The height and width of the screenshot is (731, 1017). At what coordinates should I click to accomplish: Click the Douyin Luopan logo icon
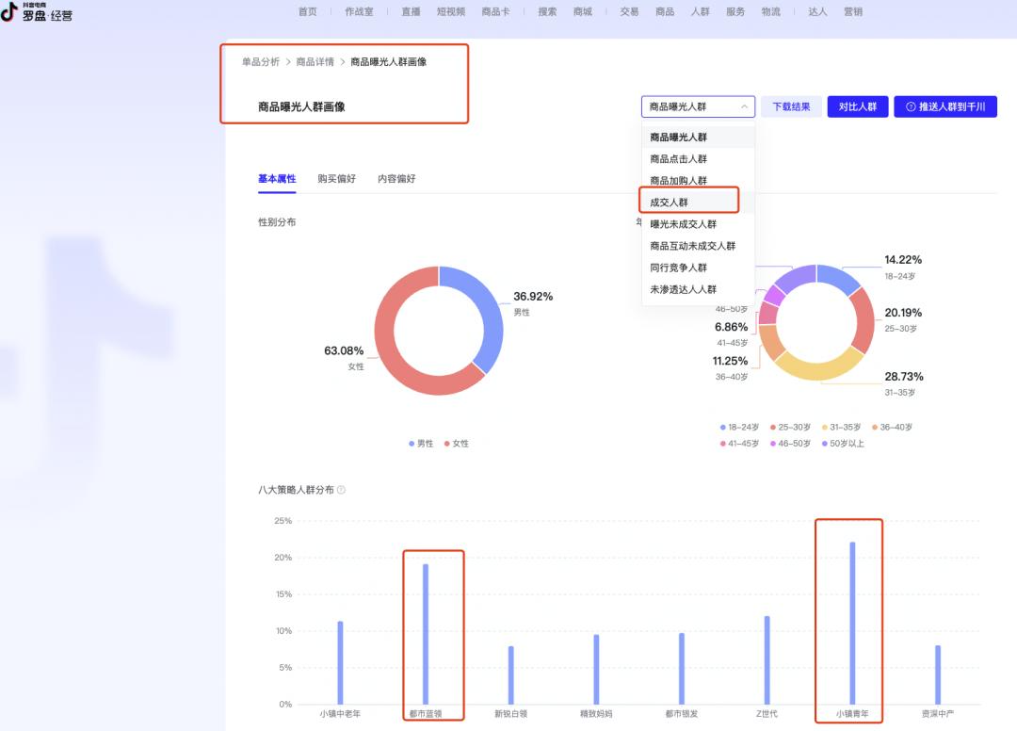point(9,11)
